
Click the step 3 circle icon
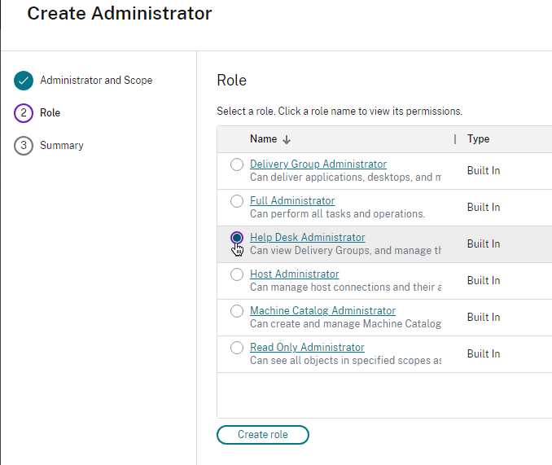pos(24,146)
